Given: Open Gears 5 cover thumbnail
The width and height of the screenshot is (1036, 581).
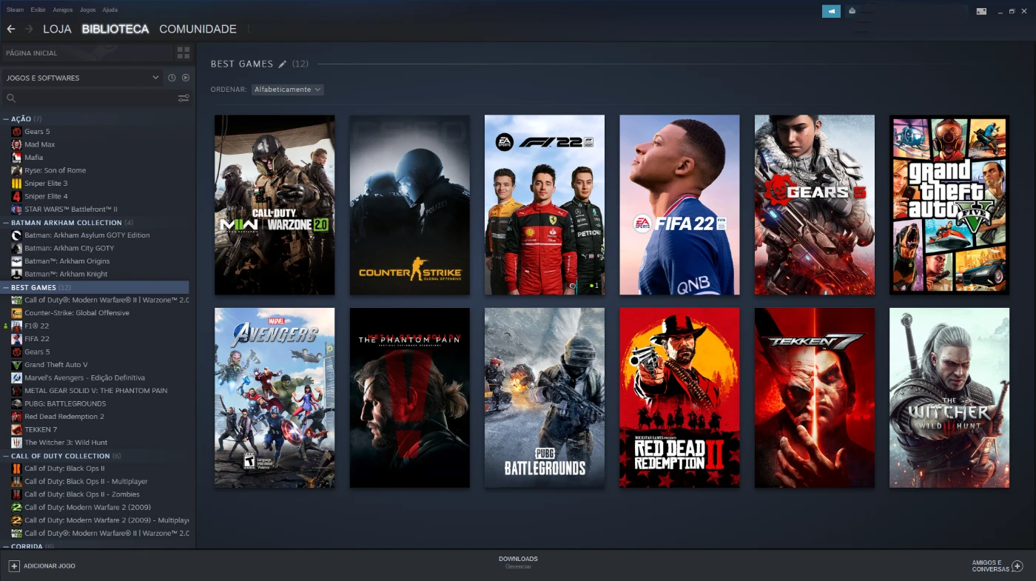Looking at the screenshot, I should [x=815, y=205].
